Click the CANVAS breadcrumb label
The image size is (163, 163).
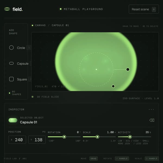pos(40,25)
